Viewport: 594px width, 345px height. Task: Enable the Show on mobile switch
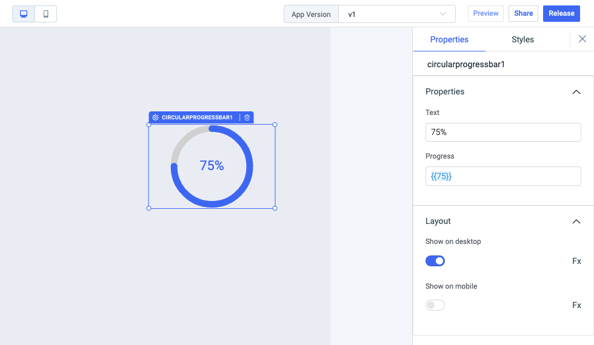tap(435, 305)
